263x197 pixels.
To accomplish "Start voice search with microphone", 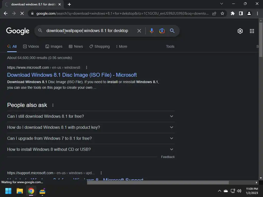I will click(x=152, y=31).
